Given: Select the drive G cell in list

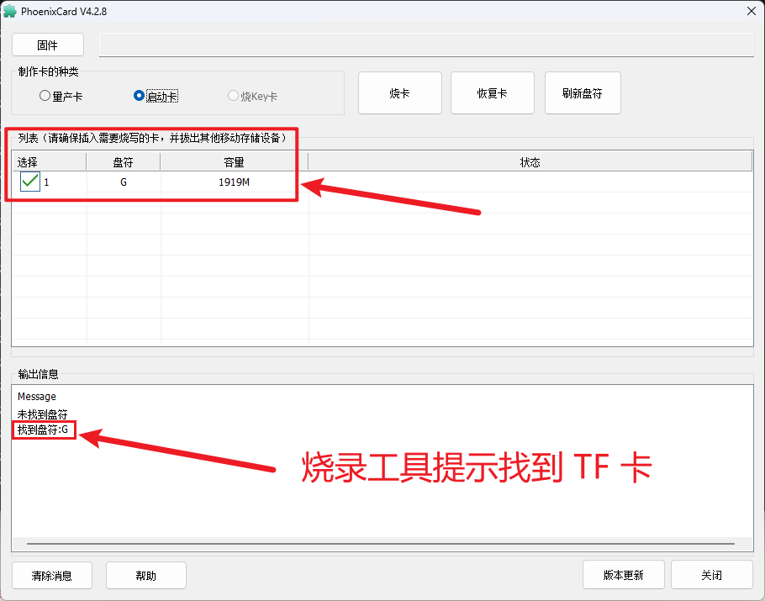Looking at the screenshot, I should click(x=124, y=182).
